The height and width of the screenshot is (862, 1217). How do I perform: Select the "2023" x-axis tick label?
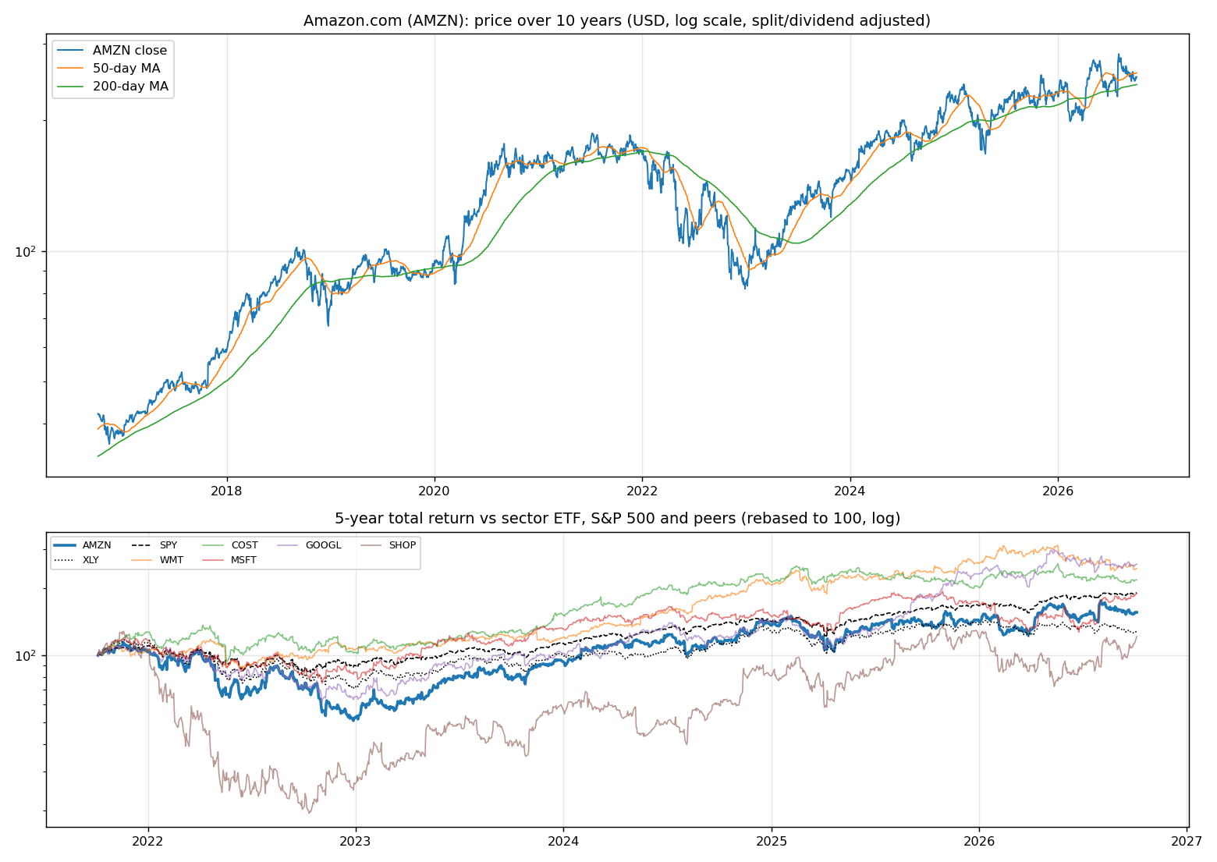[x=356, y=842]
